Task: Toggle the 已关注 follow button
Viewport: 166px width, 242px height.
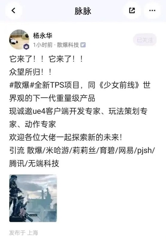Action: point(145,40)
